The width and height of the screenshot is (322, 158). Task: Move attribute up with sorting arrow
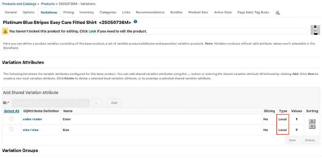312,121
